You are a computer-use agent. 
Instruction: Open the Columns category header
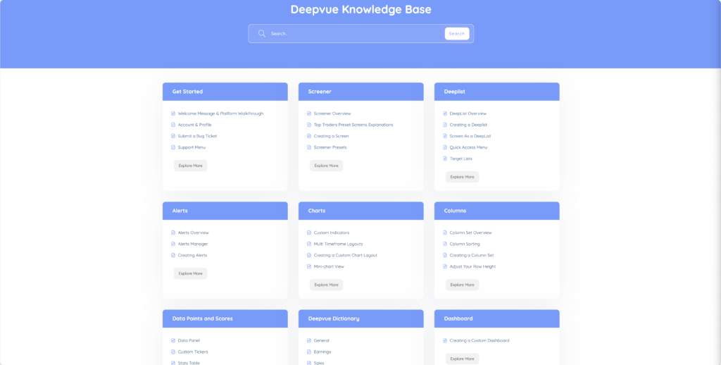pos(496,211)
